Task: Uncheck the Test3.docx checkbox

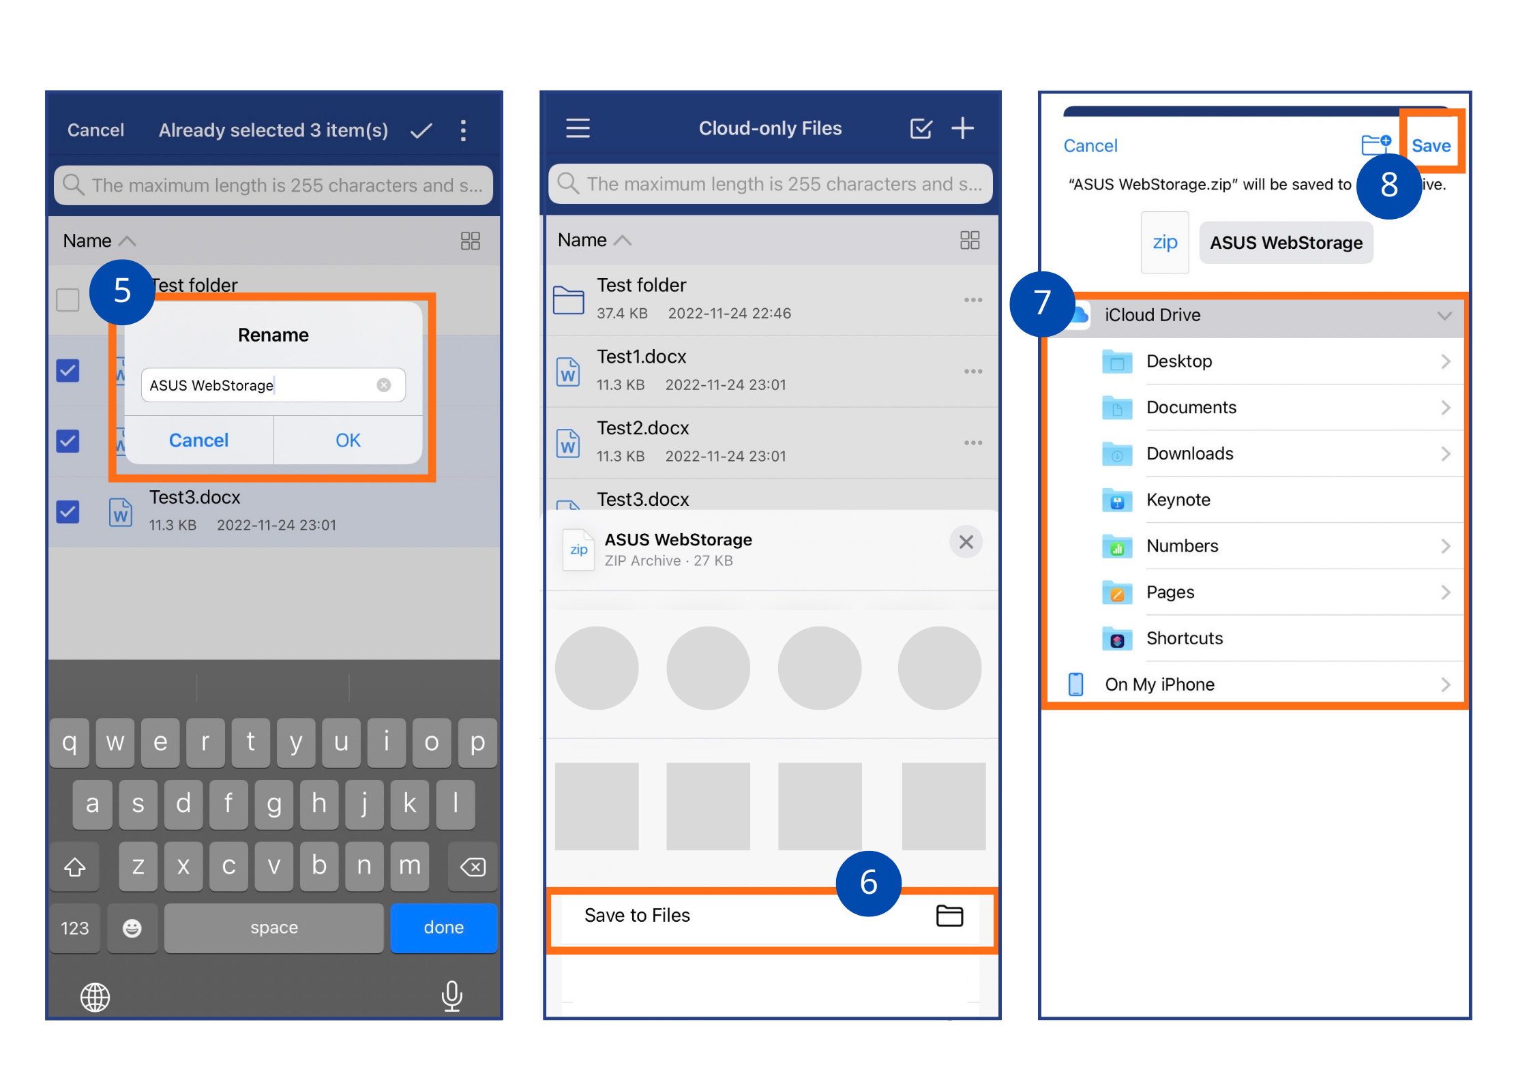Action: (68, 511)
